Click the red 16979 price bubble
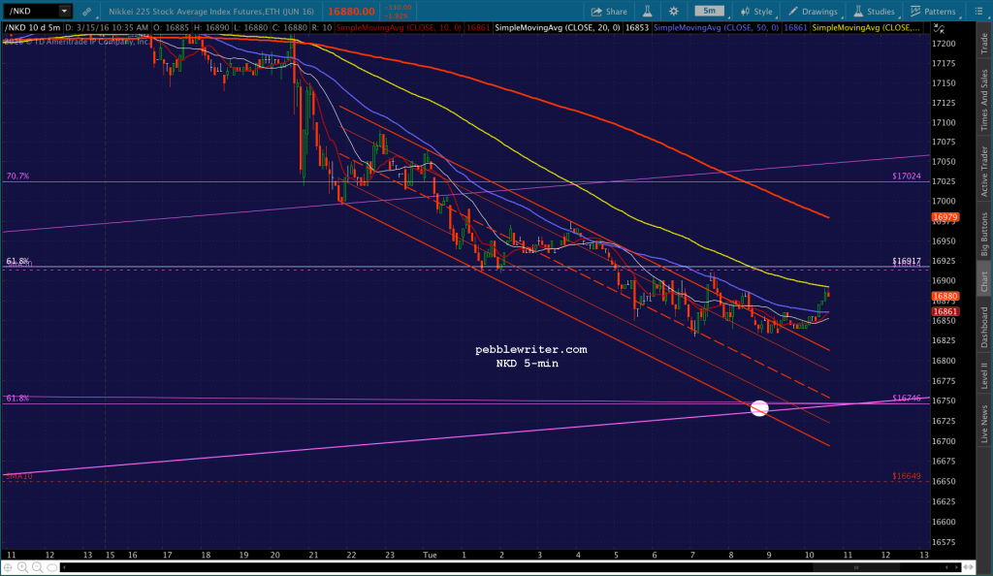This screenshot has height=576, width=993. [945, 217]
